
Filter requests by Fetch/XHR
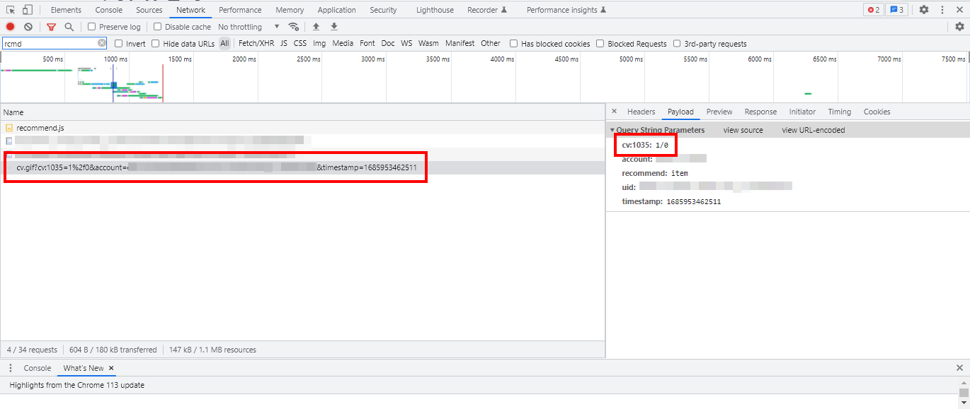tap(256, 43)
